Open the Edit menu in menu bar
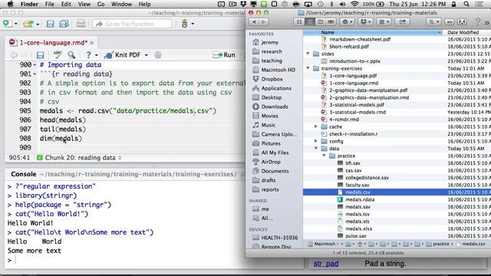Image resolution: width=491 pixels, height=276 pixels. point(66,4)
